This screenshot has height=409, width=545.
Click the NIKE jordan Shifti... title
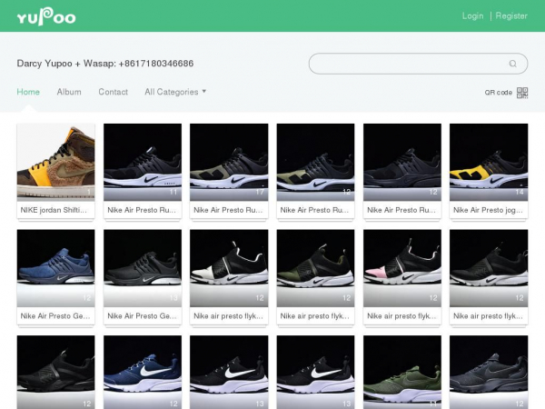[54, 210]
